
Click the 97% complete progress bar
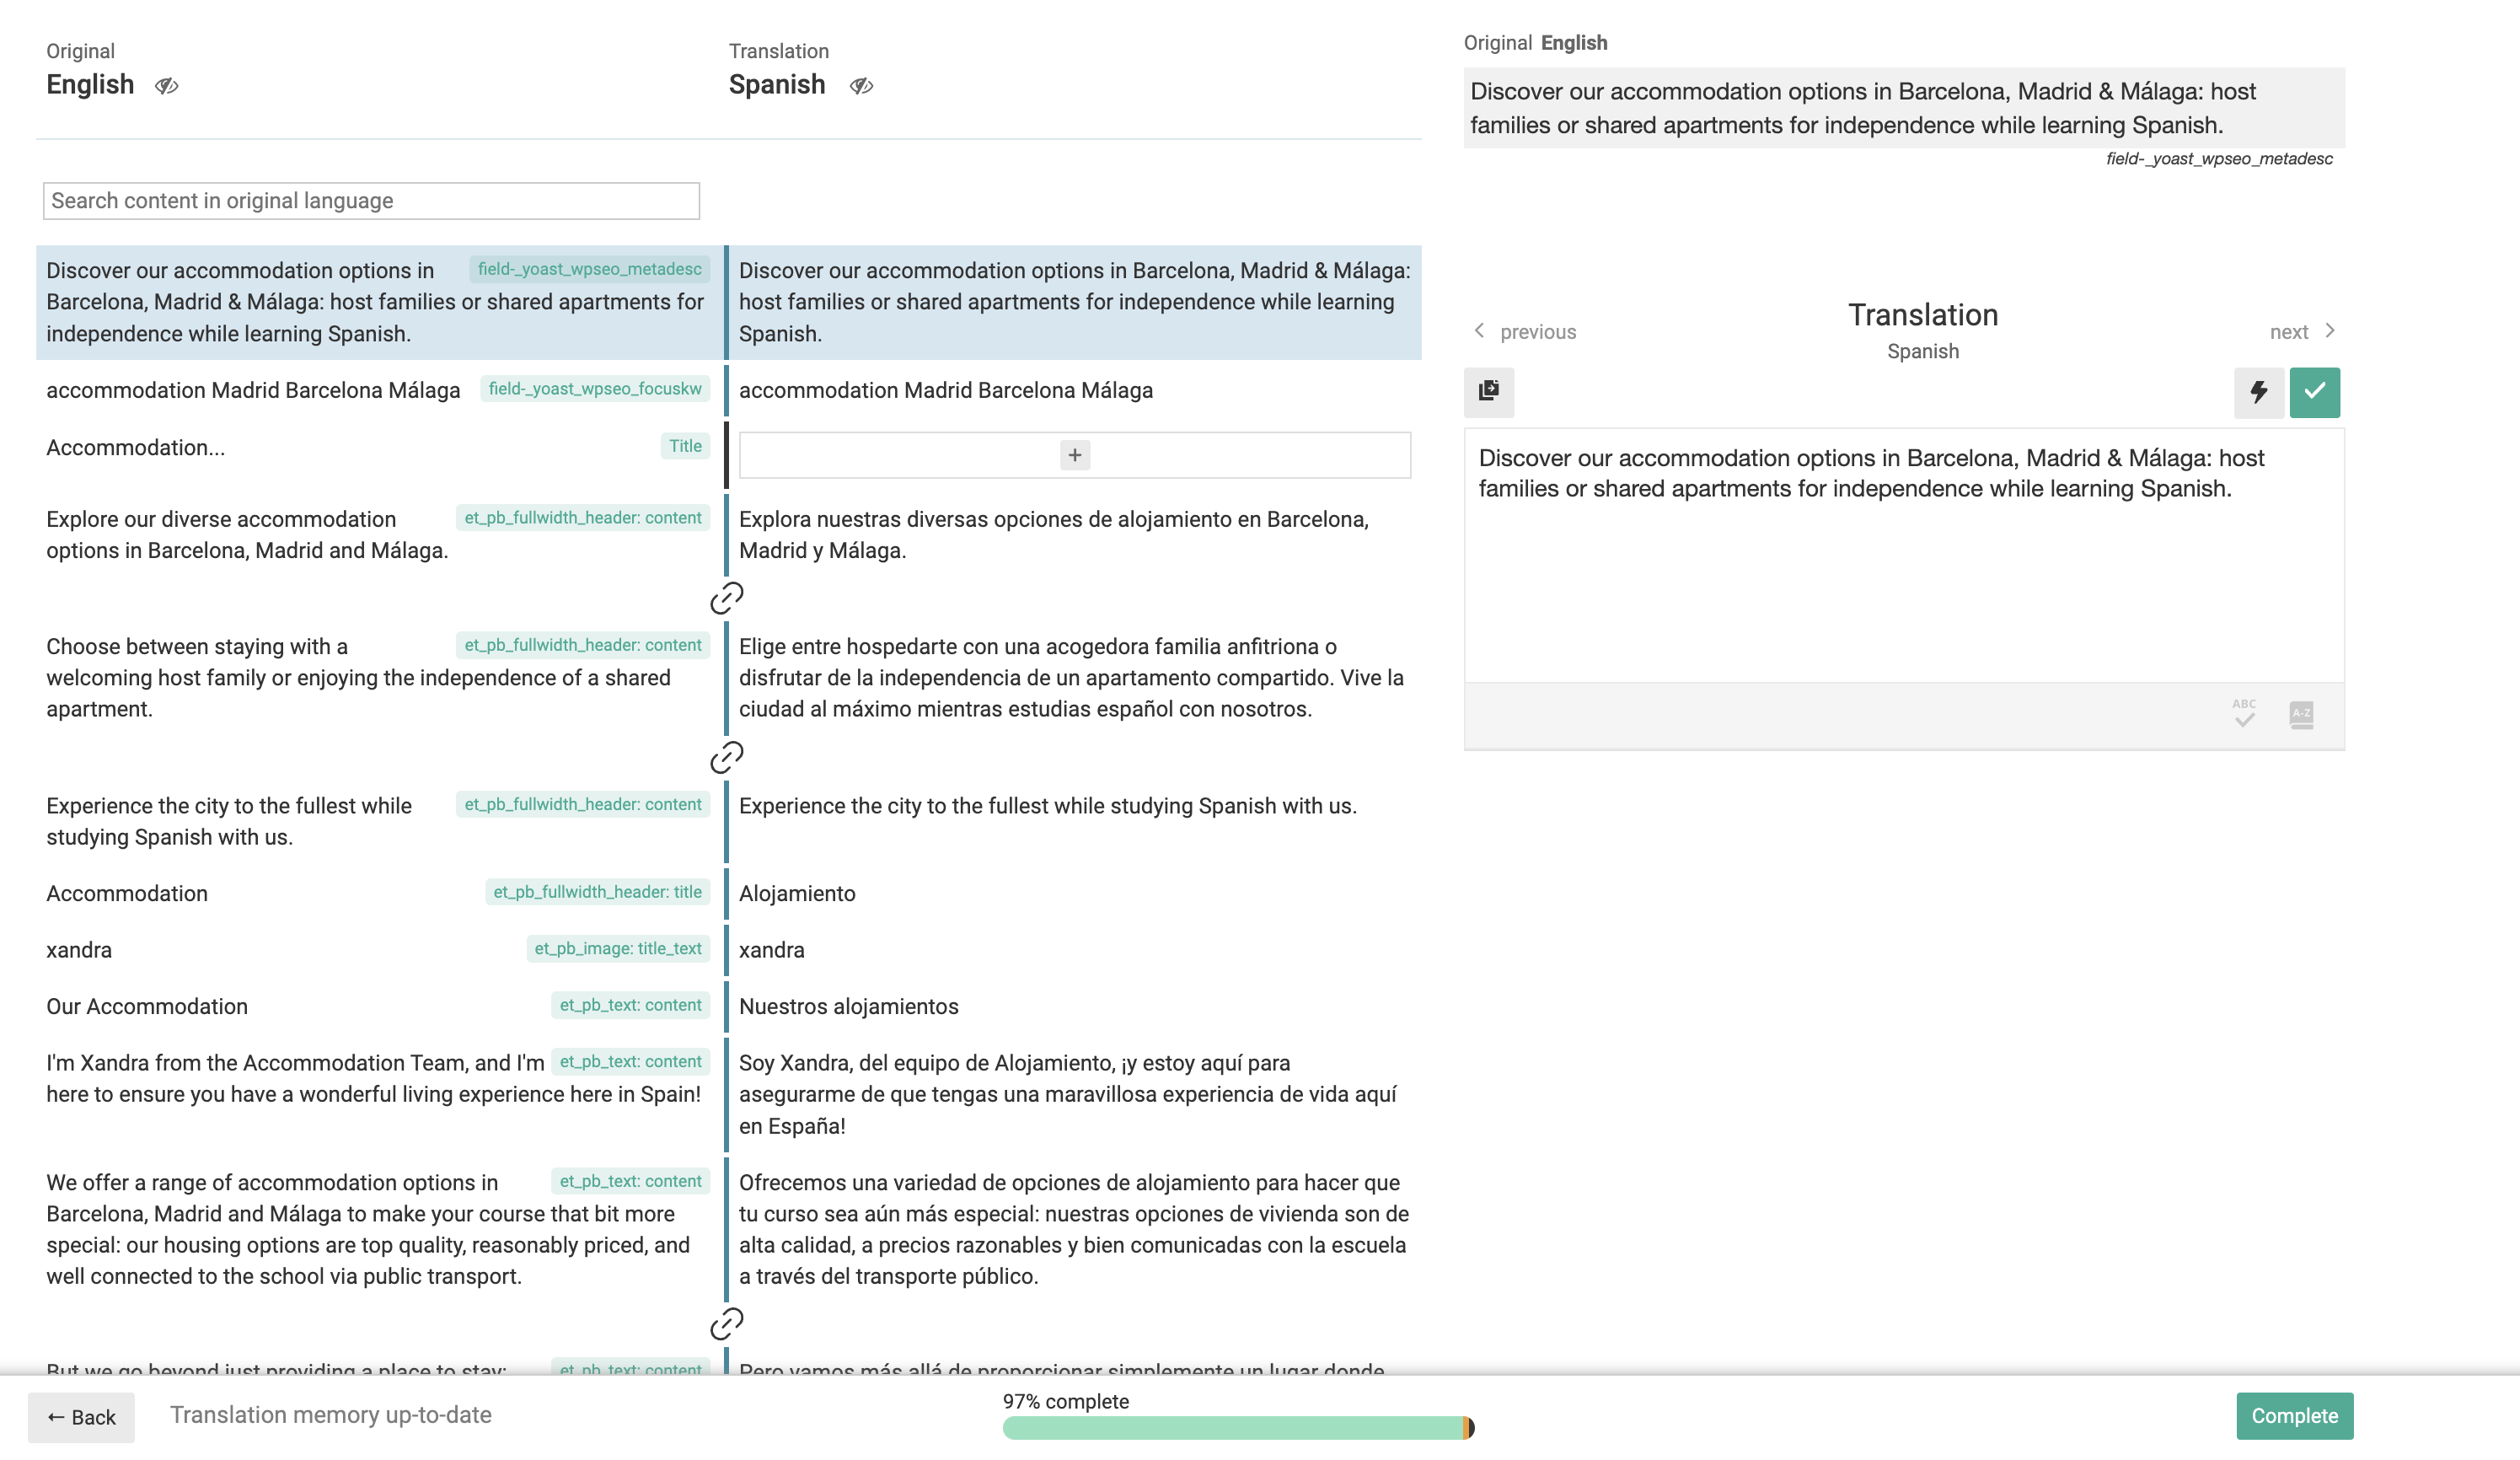1238,1427
